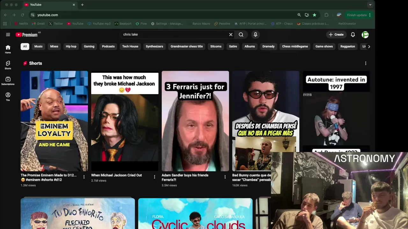Select the Reggaeton filter chip

click(x=348, y=46)
